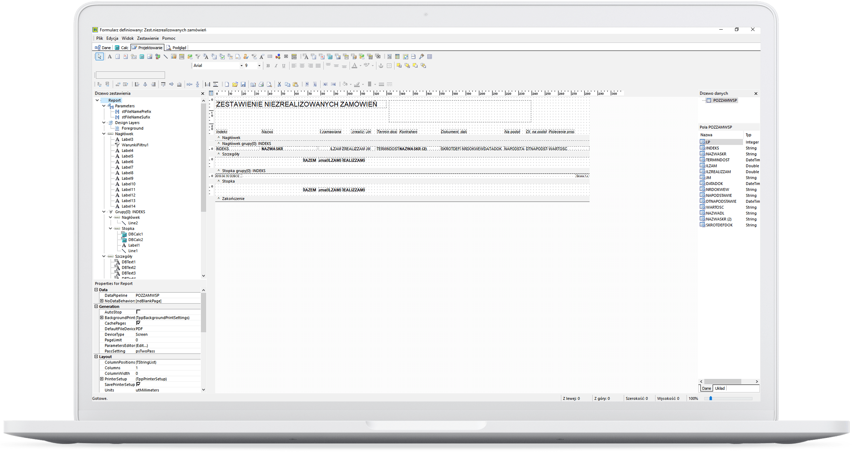Image resolution: width=855 pixels, height=465 pixels.
Task: Select the NAZWASKR field in the list
Action: pos(716,154)
